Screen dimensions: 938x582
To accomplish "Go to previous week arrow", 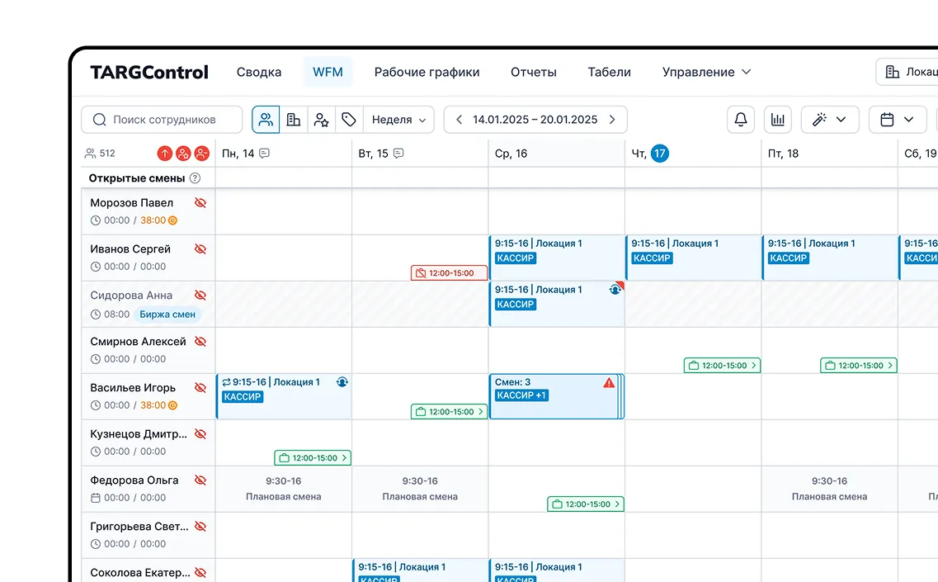I will coord(459,120).
